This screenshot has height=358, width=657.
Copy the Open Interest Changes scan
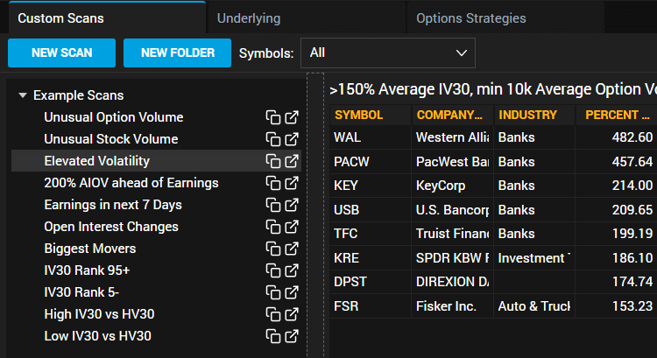273,227
